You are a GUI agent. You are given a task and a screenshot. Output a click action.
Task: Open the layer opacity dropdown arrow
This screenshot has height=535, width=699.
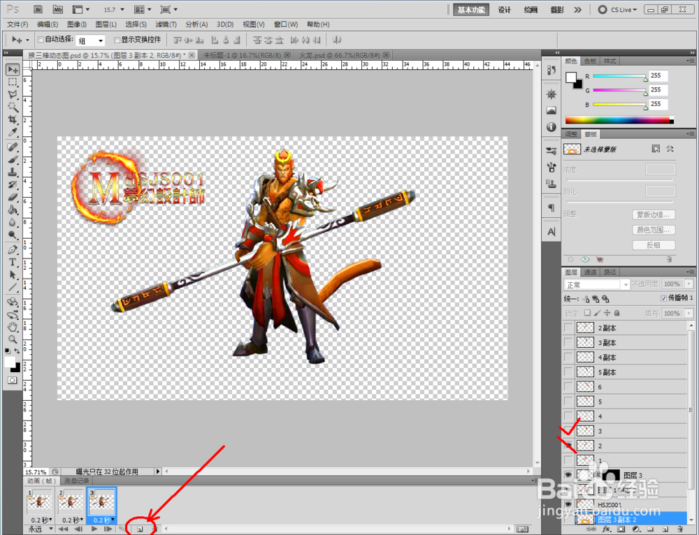tap(689, 284)
